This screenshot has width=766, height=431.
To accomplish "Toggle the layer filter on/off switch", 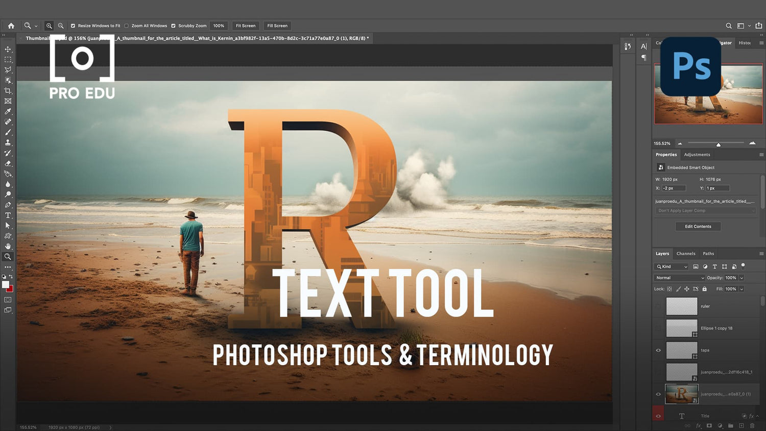I will click(x=743, y=266).
